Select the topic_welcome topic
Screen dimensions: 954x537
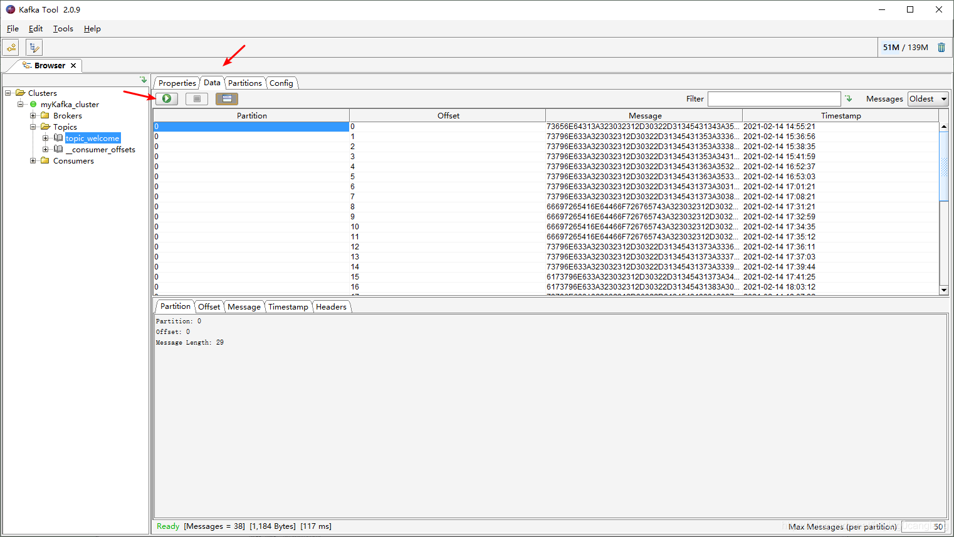coord(92,138)
